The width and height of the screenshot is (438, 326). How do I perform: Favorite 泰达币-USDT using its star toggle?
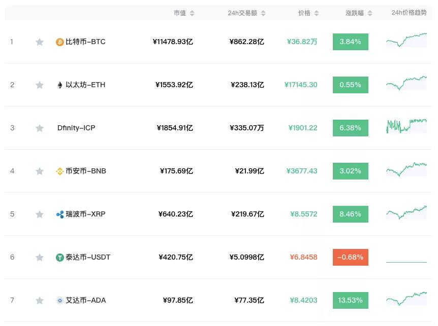(x=40, y=257)
